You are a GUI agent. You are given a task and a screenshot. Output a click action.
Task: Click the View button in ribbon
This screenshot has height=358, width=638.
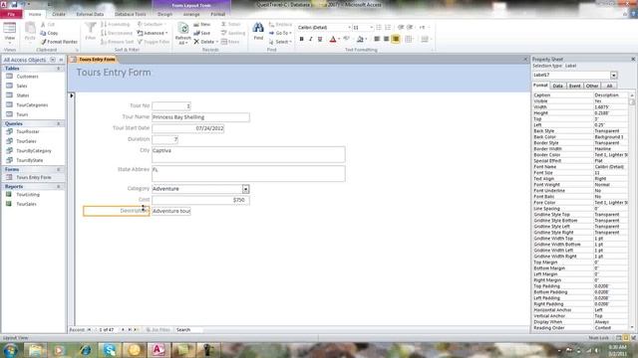coord(9,32)
